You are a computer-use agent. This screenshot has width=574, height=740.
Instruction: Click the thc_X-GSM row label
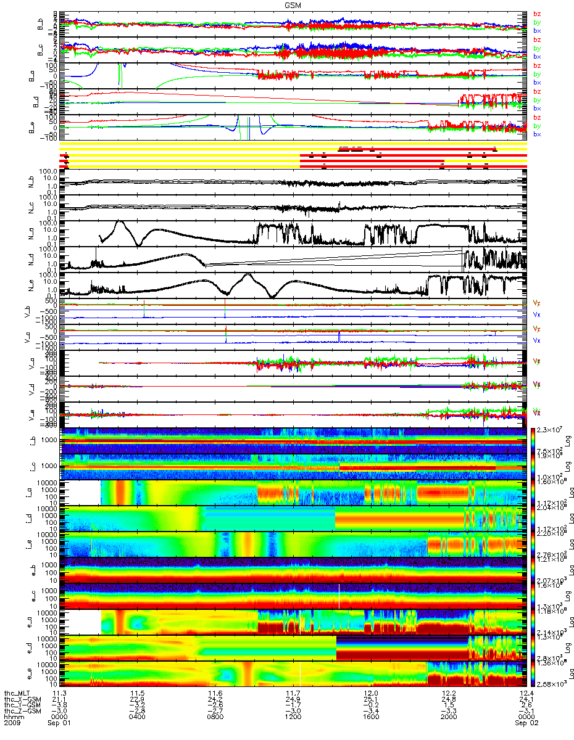[22, 699]
